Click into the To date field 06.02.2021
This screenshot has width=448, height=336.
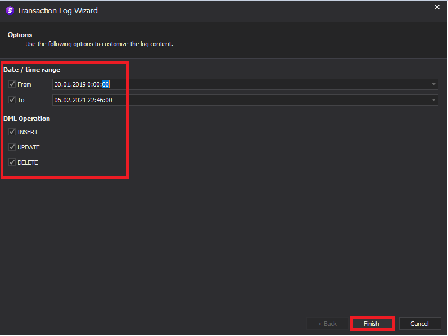click(x=70, y=100)
